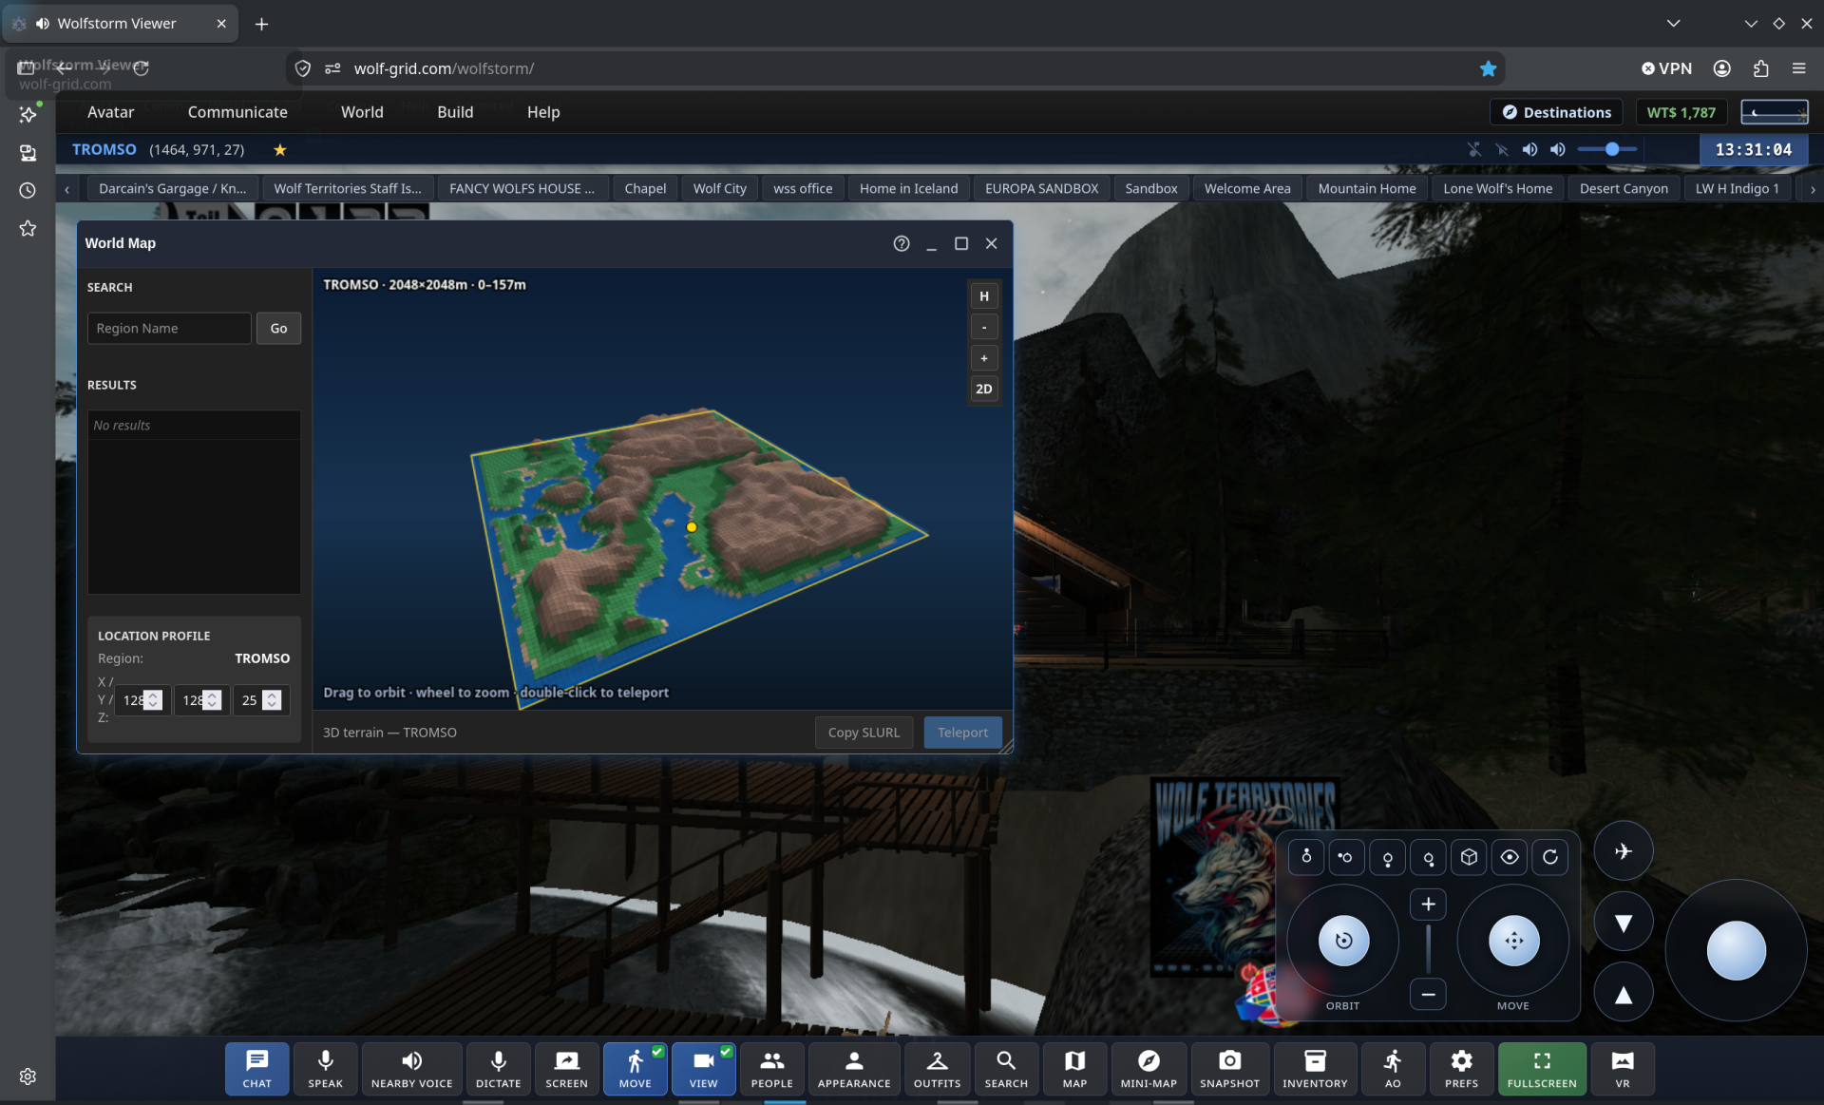Image resolution: width=1824 pixels, height=1105 pixels.
Task: Switch world map to 2D mode
Action: (984, 389)
